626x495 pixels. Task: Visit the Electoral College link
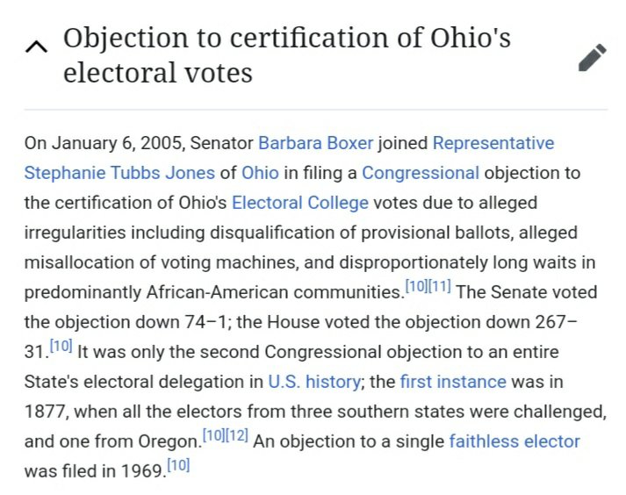(299, 203)
